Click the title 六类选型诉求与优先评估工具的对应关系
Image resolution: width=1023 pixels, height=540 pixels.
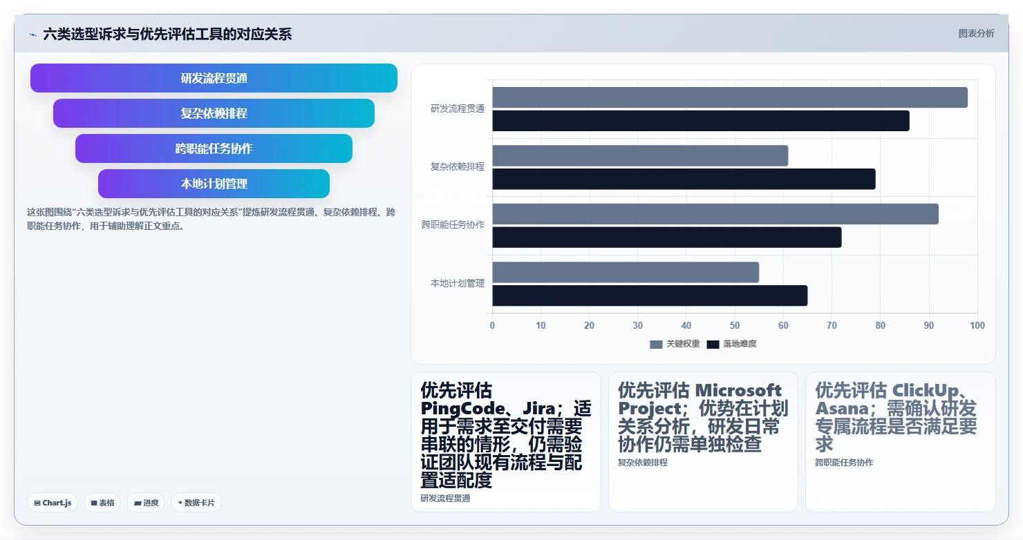[167, 34]
